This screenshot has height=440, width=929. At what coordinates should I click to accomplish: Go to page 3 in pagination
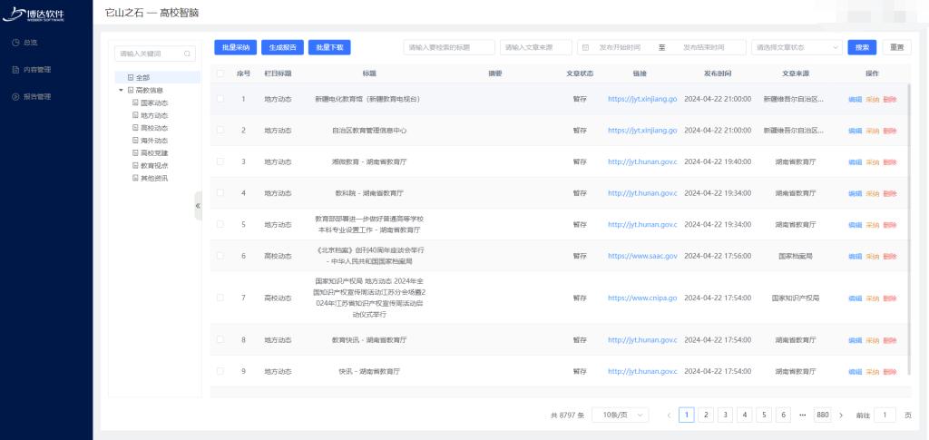[725, 416]
